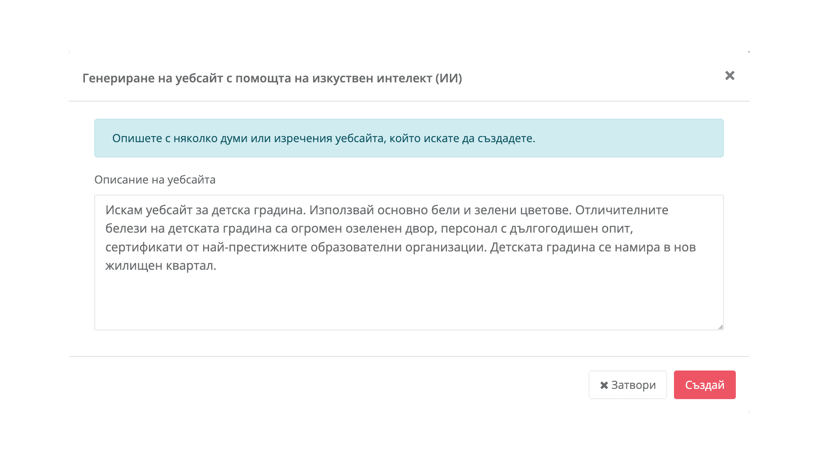This screenshot has height=461, width=819.
Task: Place cursor on word 'Искам' in description
Action: [124, 210]
